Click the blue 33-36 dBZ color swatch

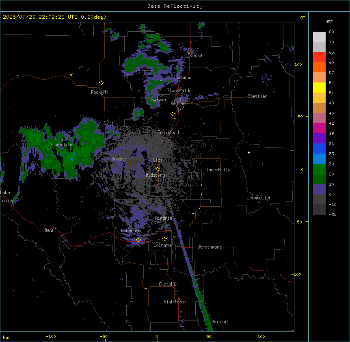point(319,148)
